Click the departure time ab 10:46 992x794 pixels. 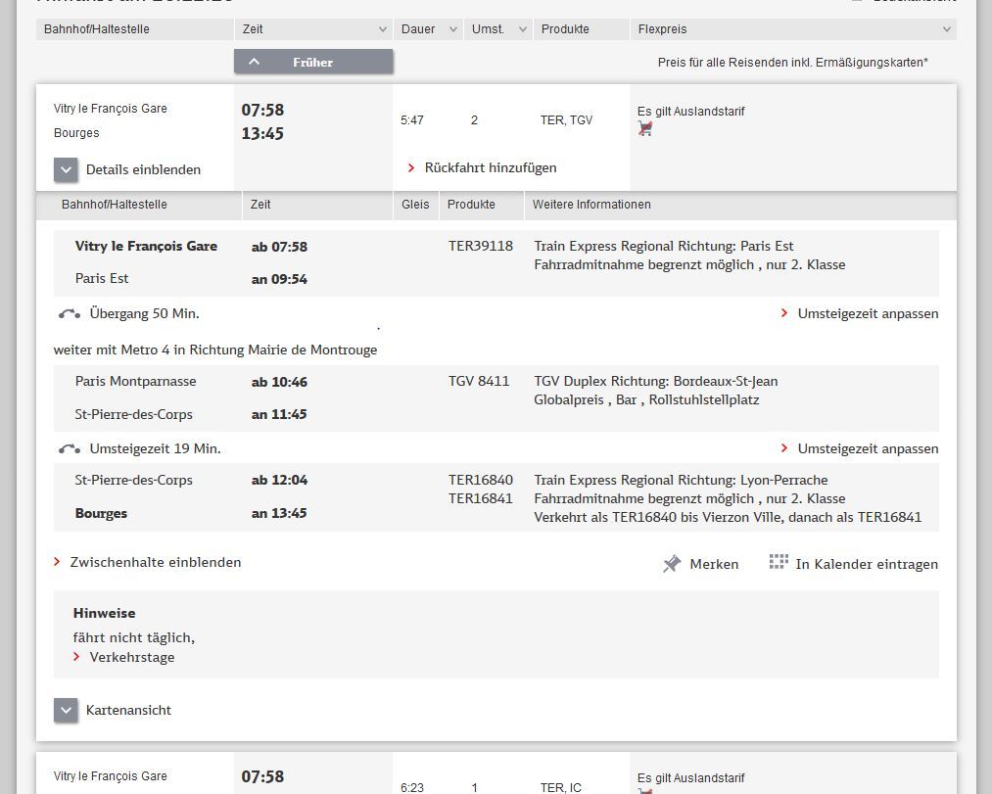point(279,382)
